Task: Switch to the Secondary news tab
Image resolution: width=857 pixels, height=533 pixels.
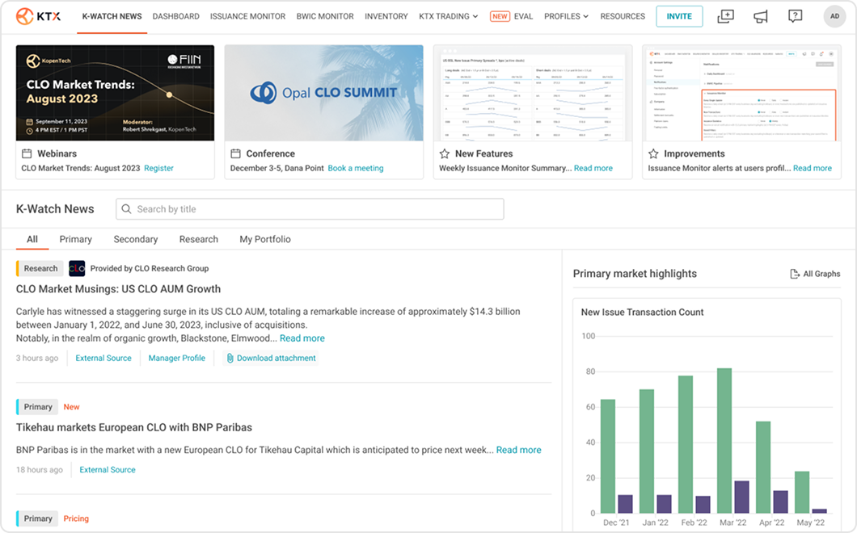Action: [x=135, y=239]
